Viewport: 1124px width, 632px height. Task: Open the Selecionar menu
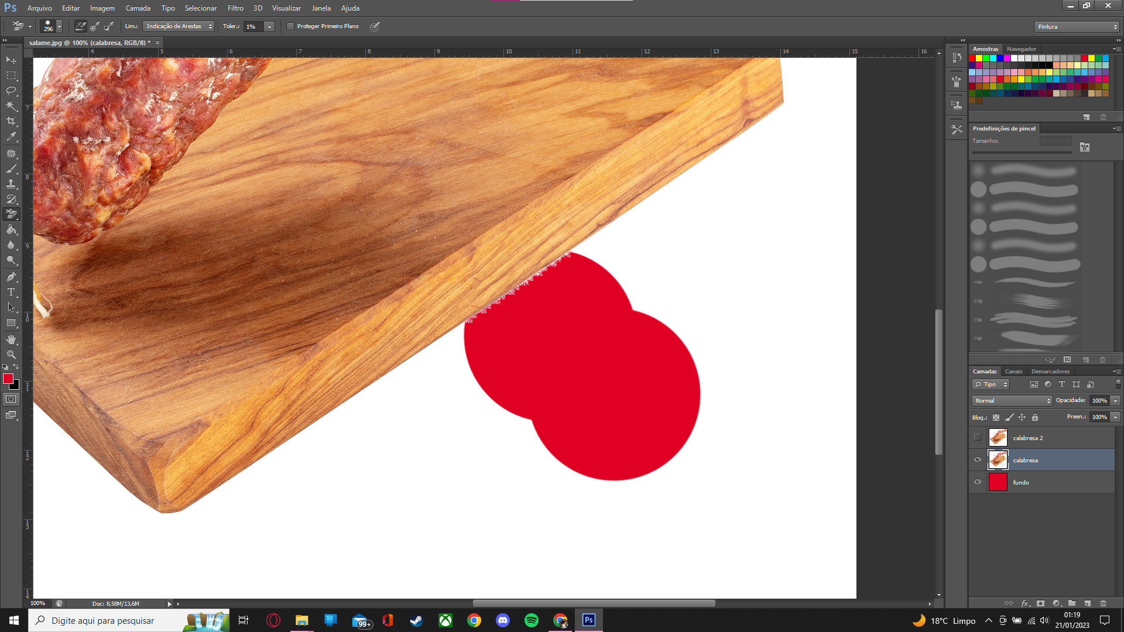pos(201,8)
